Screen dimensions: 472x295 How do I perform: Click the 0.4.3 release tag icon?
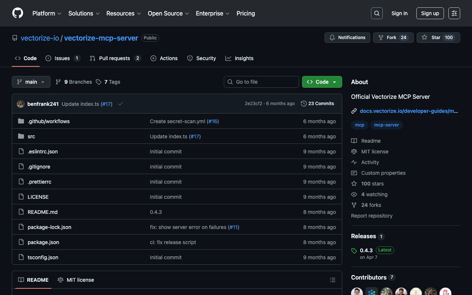[354, 251]
